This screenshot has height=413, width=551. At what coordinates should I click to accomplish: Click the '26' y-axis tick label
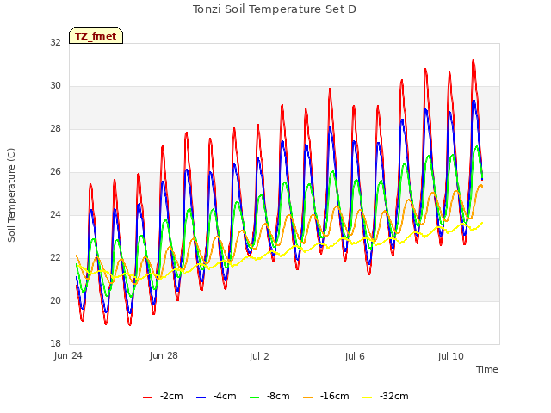click(x=55, y=172)
